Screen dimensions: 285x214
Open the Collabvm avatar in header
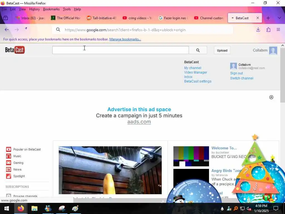coord(273,50)
